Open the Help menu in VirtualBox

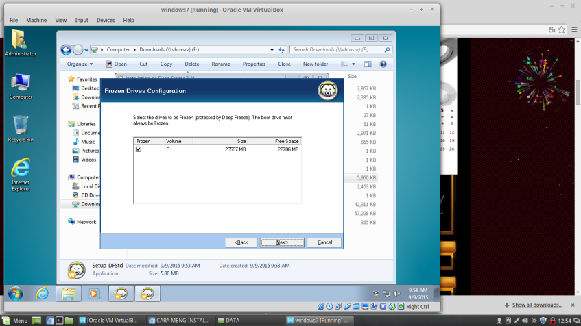point(128,20)
